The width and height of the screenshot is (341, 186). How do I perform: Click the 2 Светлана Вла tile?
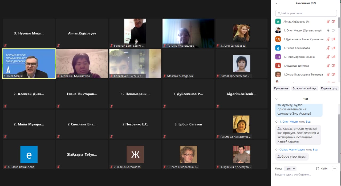point(82,124)
